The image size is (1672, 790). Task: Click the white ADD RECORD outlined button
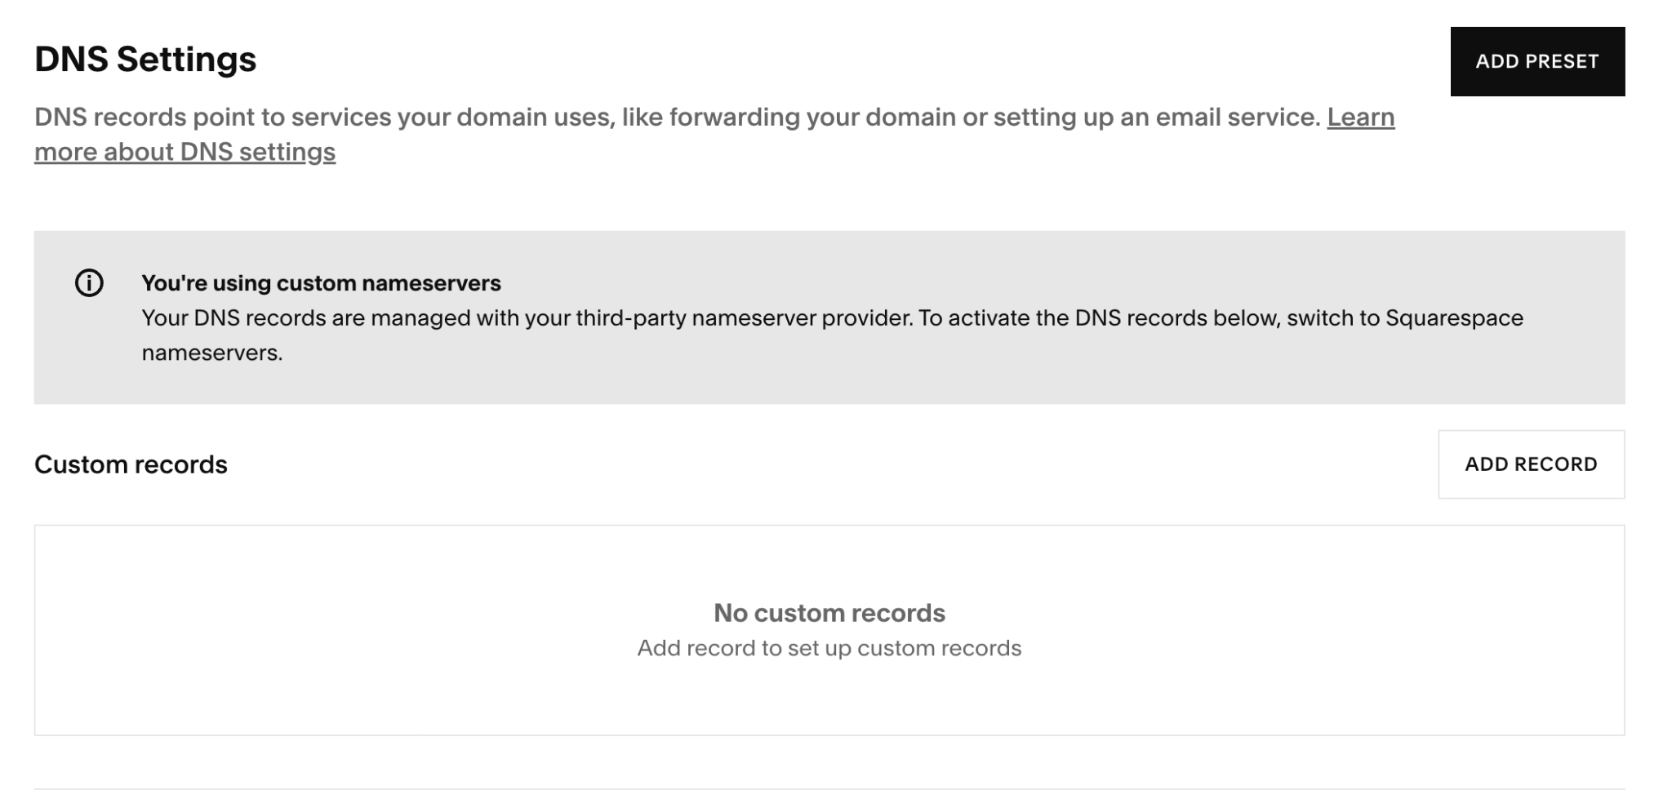[1532, 464]
